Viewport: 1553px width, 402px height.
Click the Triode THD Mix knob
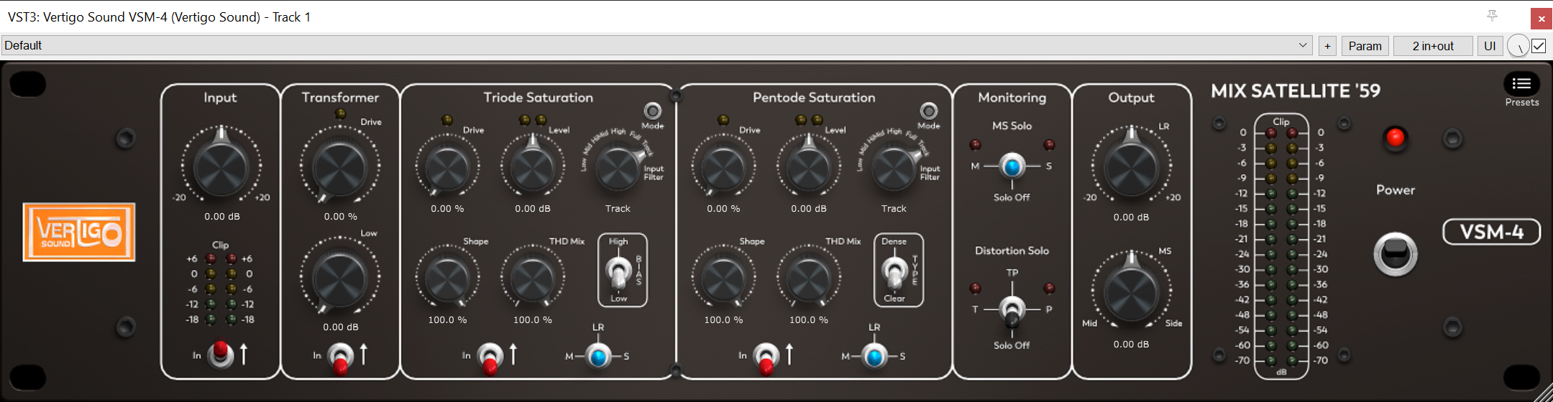pyautogui.click(x=532, y=280)
